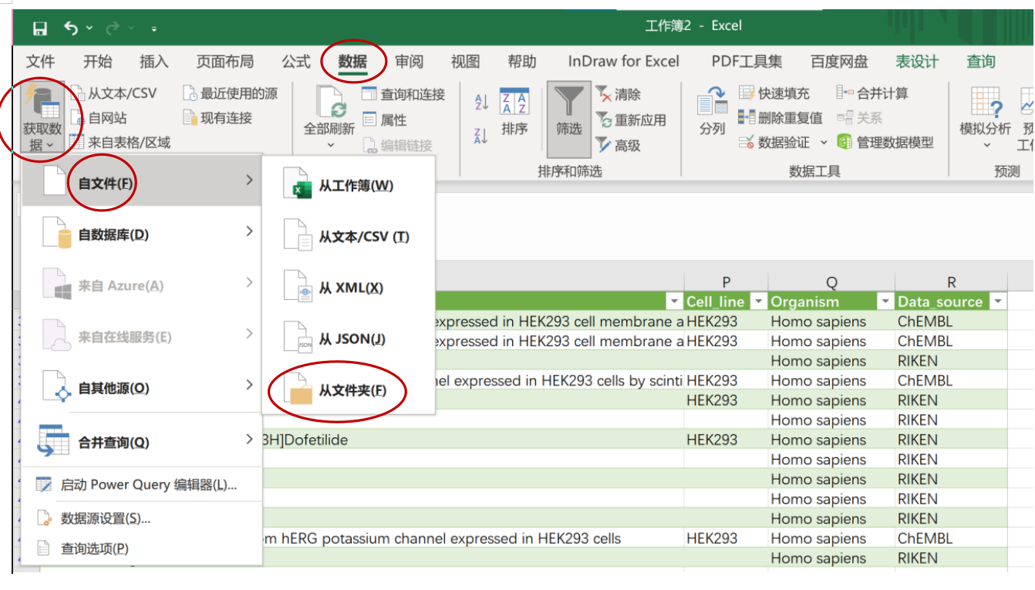The image size is (1035, 590).
Task: Sort ascending with the A-to-Z icon
Action: [482, 102]
